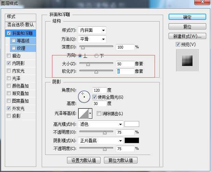The height and width of the screenshot is (172, 211).
Task: Open the 样式(T) dropdown showing 内斜面
Action: 92,30
